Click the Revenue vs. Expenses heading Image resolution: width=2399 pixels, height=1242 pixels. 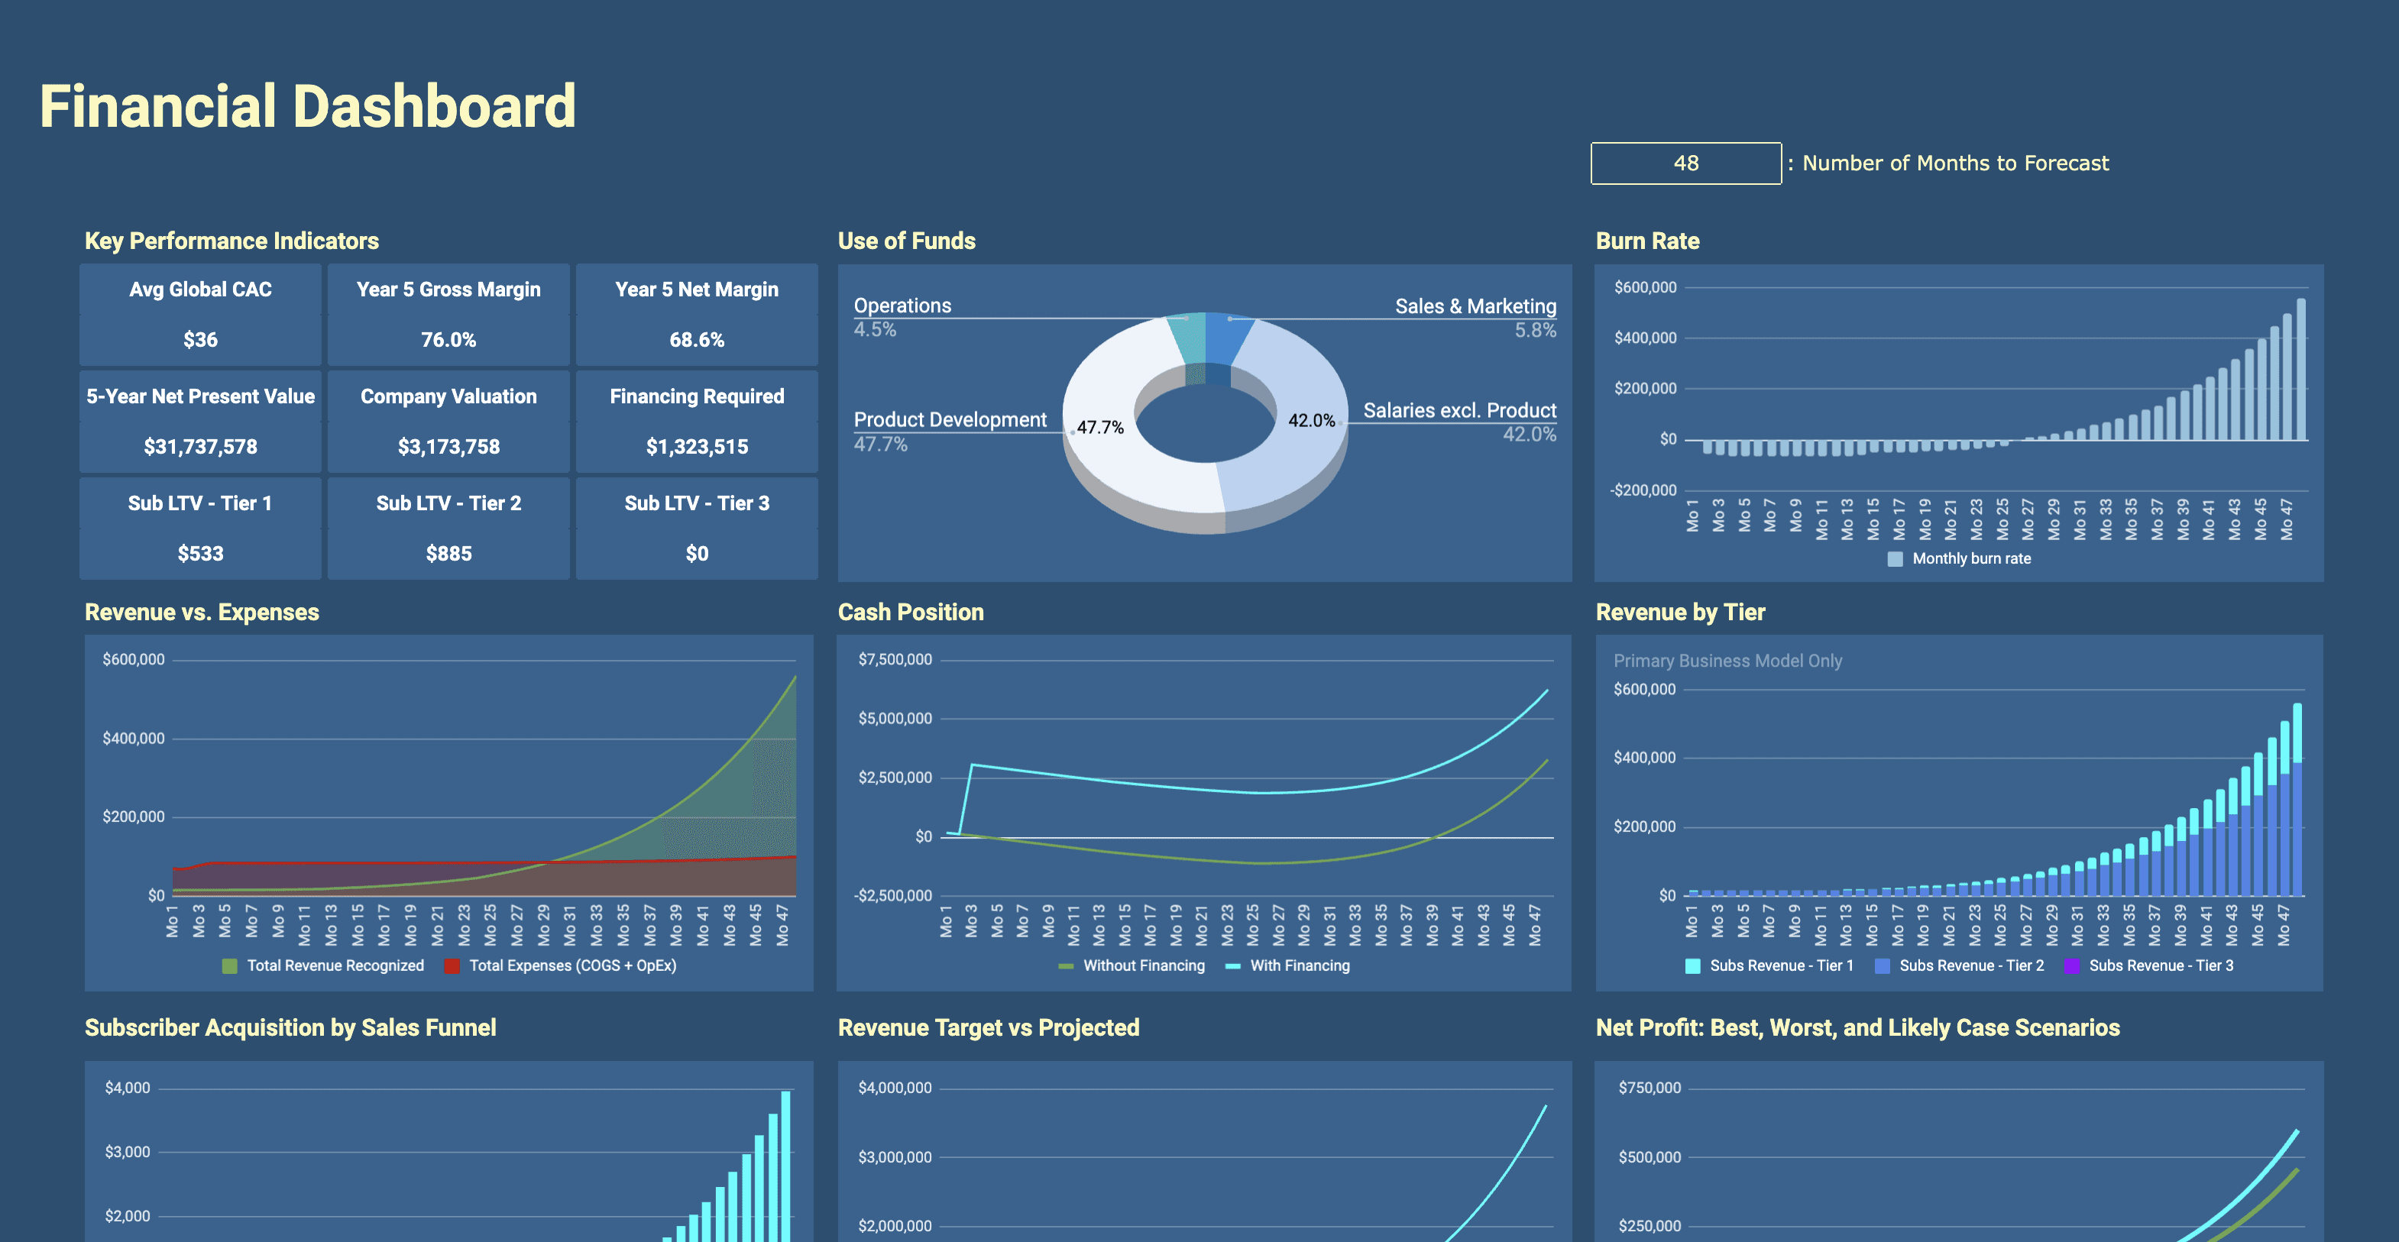coord(202,613)
